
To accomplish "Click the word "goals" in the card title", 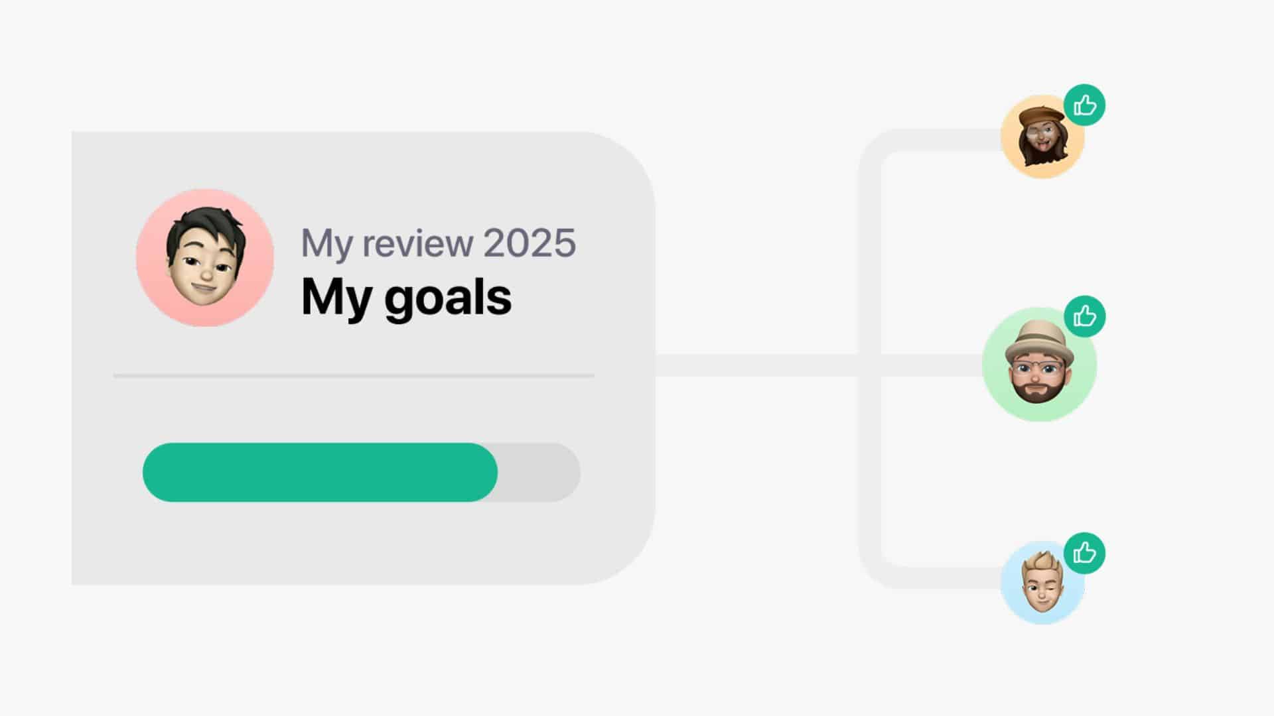I will 448,298.
